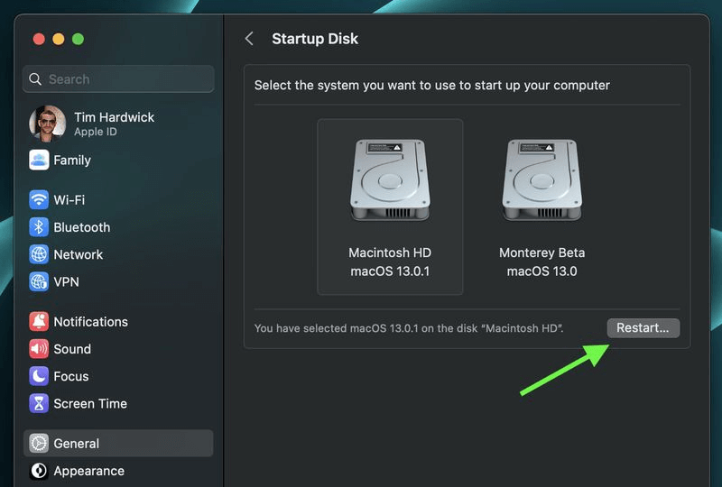Click the Restart... button
This screenshot has height=487, width=722.
pos(643,327)
